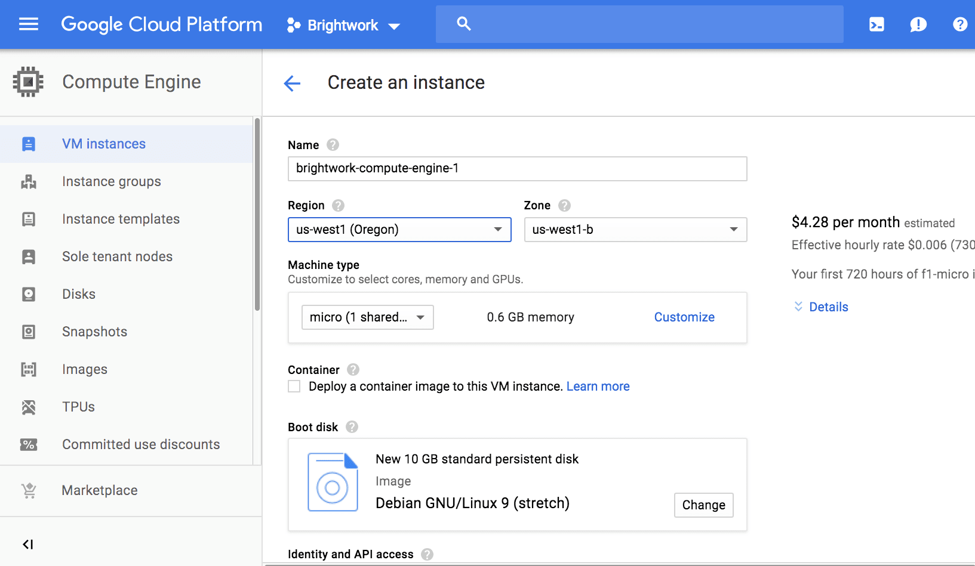Click the Google Cloud Platform logo
Image resolution: width=975 pixels, height=566 pixels.
pyautogui.click(x=162, y=24)
